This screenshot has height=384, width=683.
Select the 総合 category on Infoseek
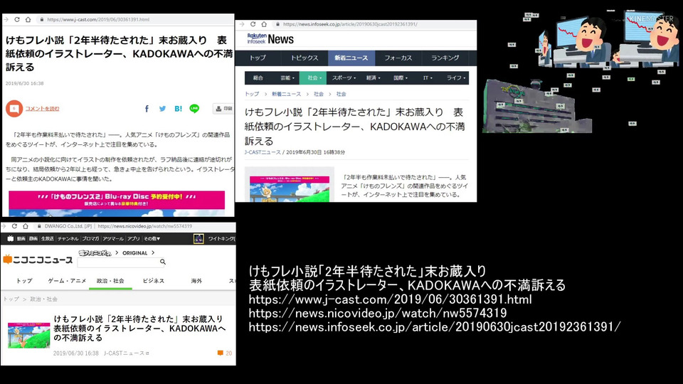coord(258,78)
